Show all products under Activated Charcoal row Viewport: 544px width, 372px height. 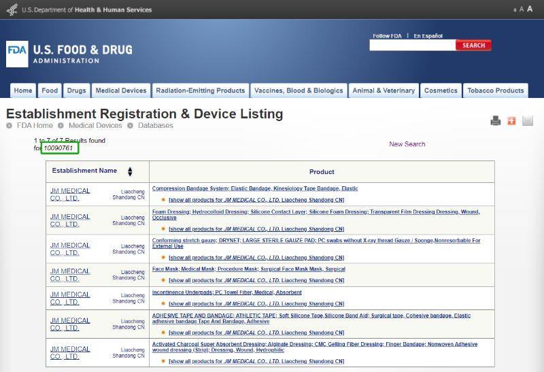[x=256, y=361]
